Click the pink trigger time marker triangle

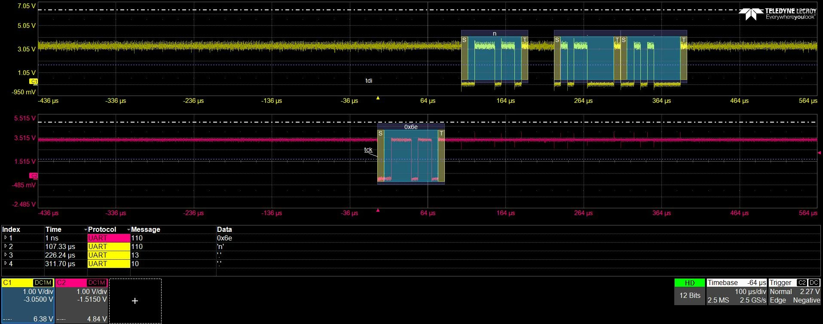(x=378, y=210)
